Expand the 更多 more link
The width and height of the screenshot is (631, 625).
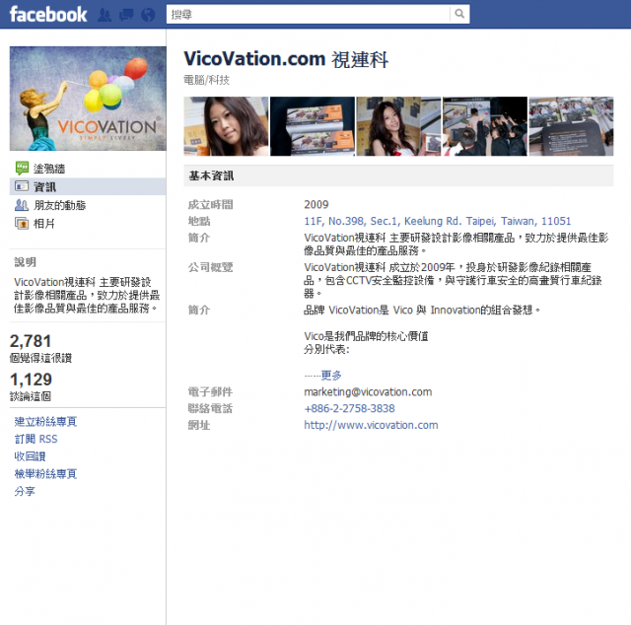tap(331, 375)
